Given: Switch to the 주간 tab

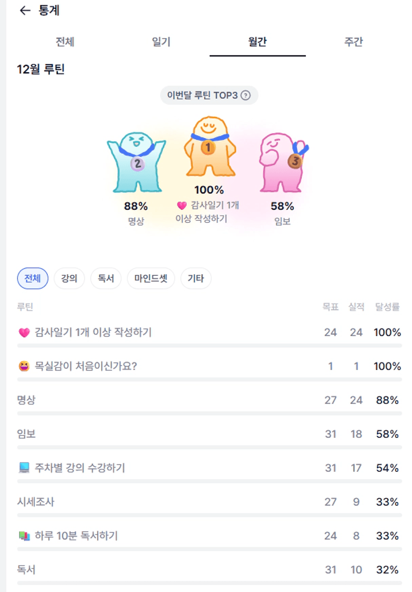Looking at the screenshot, I should (x=353, y=42).
